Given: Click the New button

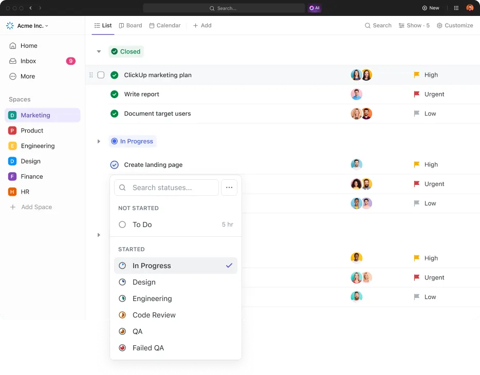Looking at the screenshot, I should click(x=431, y=8).
